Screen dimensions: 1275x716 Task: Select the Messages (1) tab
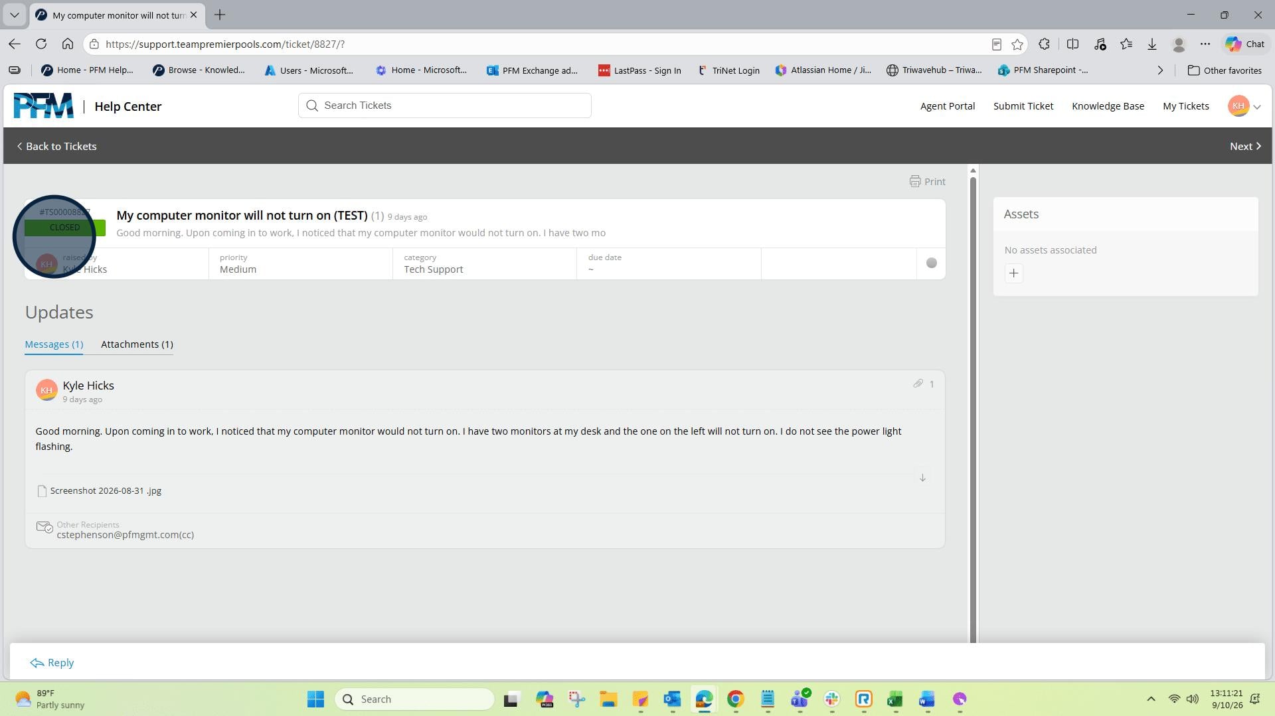coord(54,344)
